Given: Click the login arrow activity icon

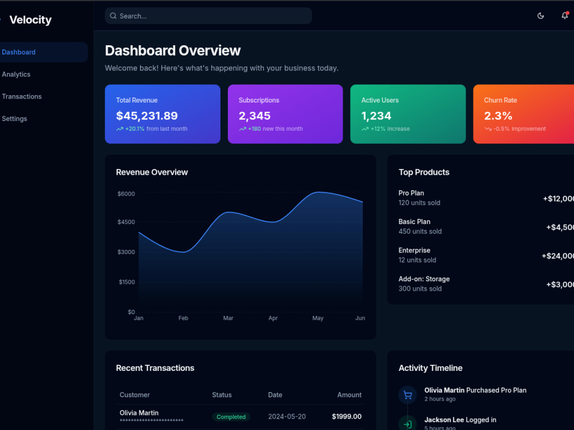Looking at the screenshot, I should tap(408, 424).
